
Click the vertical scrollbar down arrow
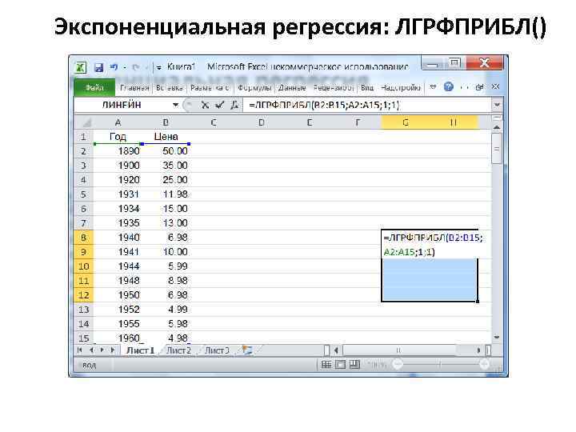pyautogui.click(x=497, y=337)
